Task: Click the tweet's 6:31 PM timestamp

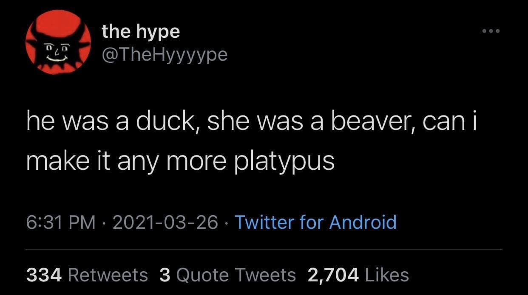Action: (x=61, y=222)
